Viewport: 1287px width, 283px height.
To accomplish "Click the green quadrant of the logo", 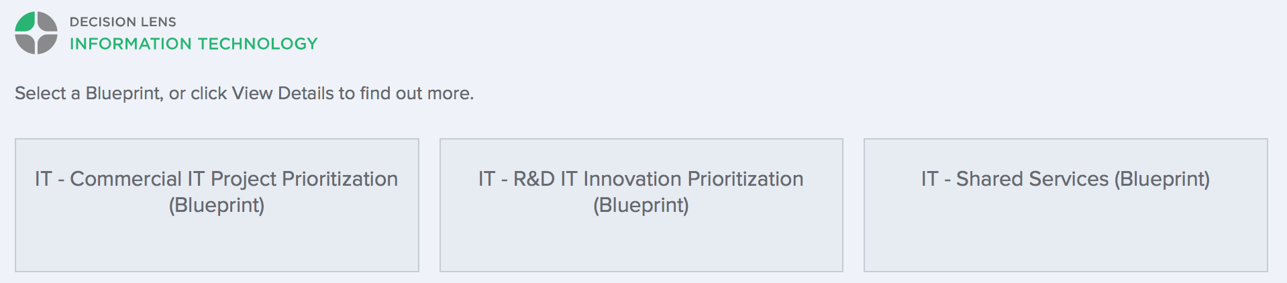I will click(27, 23).
